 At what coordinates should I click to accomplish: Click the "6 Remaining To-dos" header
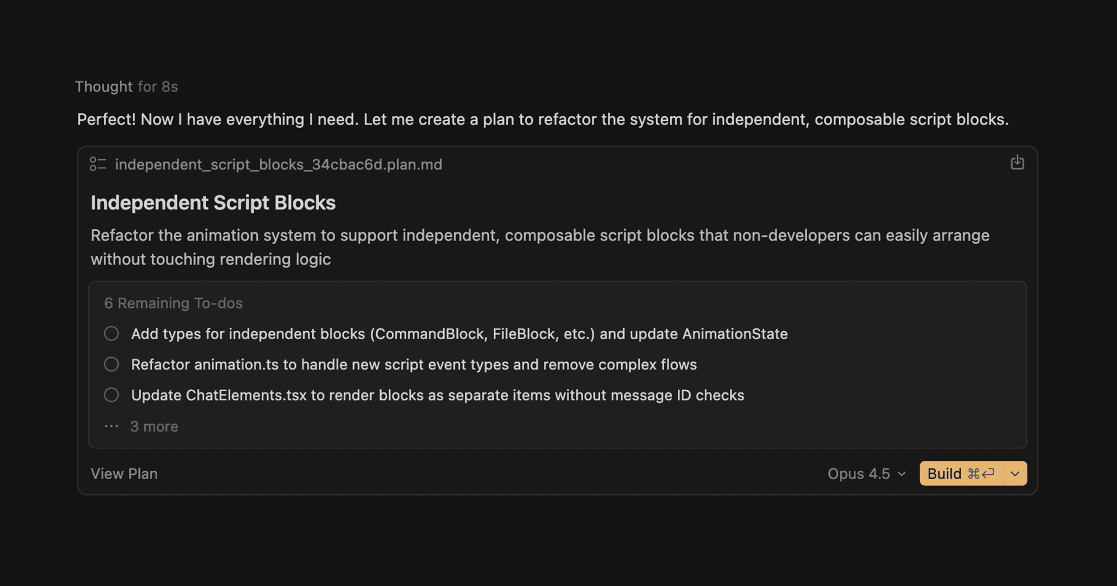pyautogui.click(x=173, y=303)
